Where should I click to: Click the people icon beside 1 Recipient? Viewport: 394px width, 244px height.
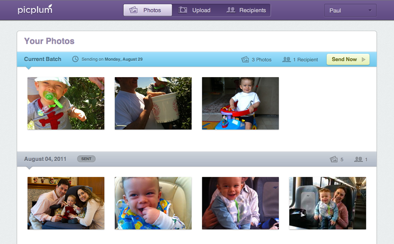point(286,60)
